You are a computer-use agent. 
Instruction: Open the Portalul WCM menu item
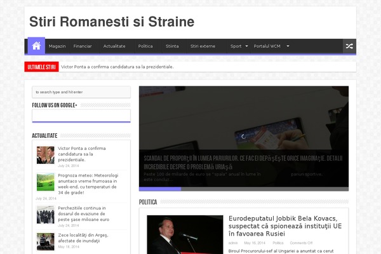point(267,46)
